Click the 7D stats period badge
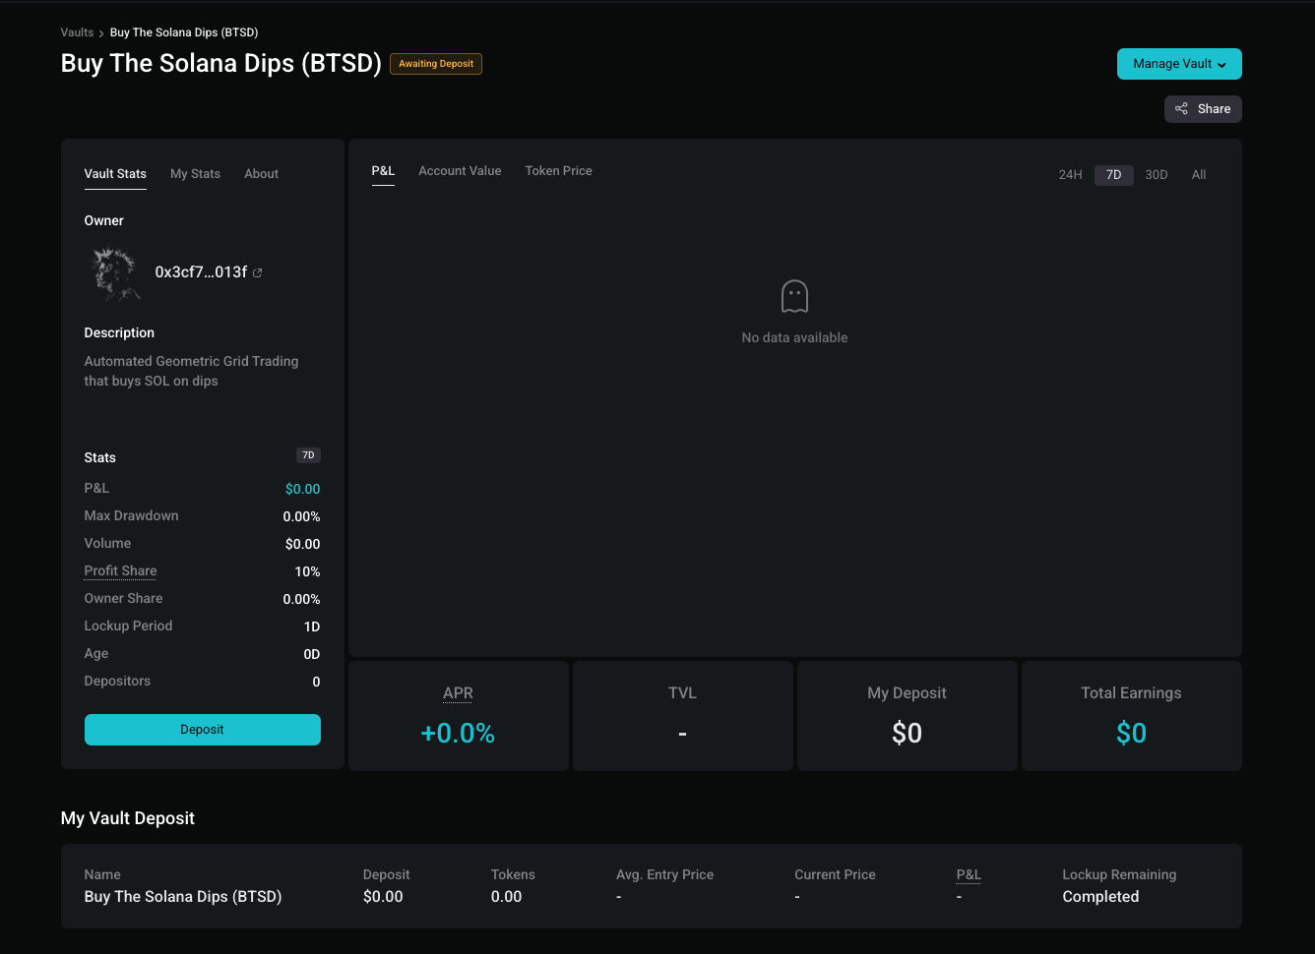 308,455
